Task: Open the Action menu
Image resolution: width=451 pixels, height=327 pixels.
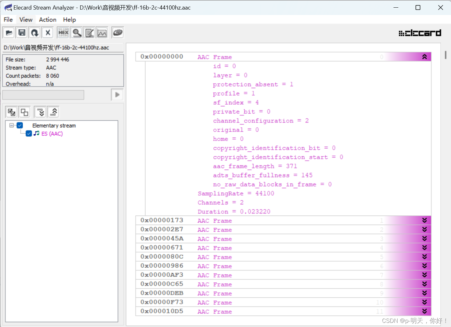Action: [48, 19]
